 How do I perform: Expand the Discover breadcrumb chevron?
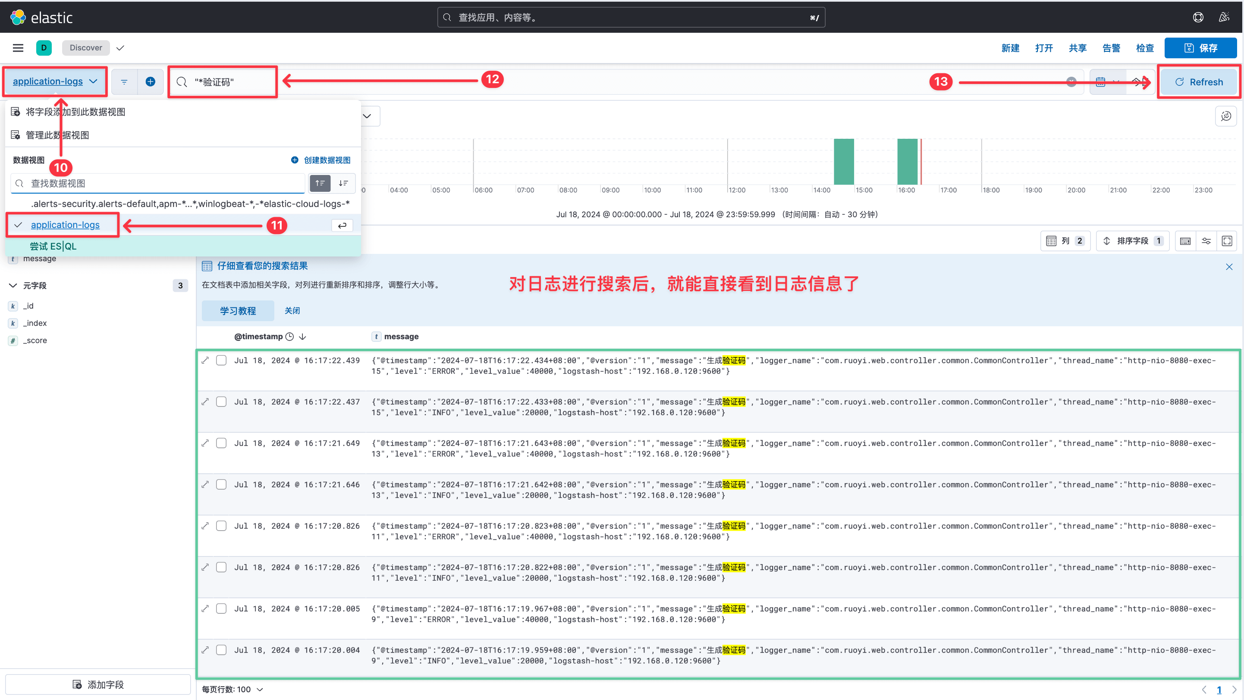click(x=120, y=48)
